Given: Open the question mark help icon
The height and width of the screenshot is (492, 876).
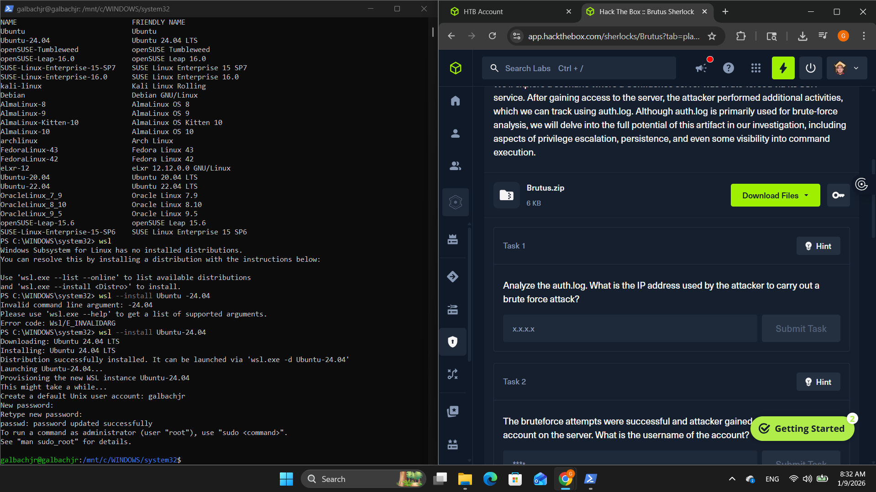Looking at the screenshot, I should (x=729, y=68).
